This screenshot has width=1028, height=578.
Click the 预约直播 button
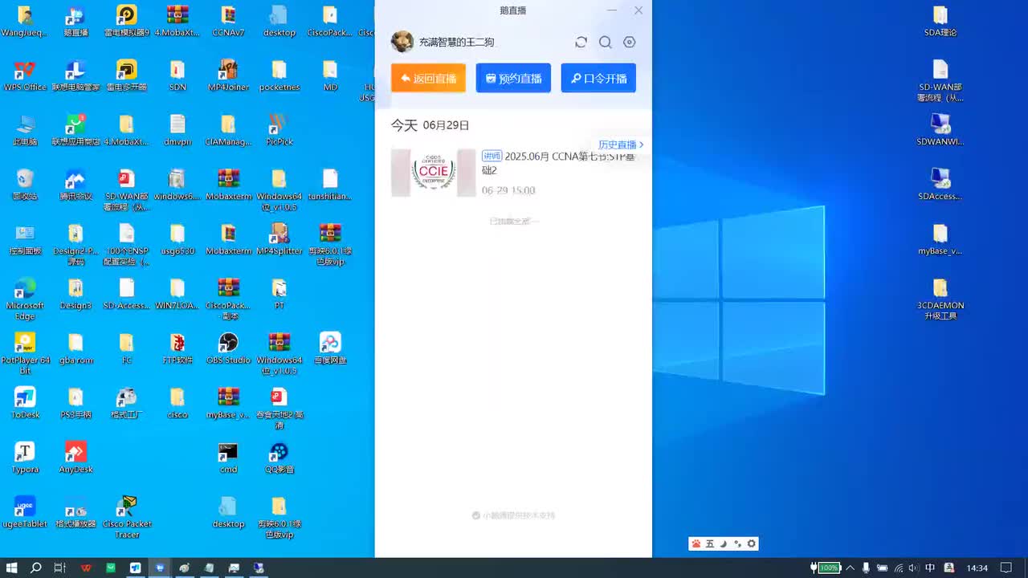tap(513, 78)
